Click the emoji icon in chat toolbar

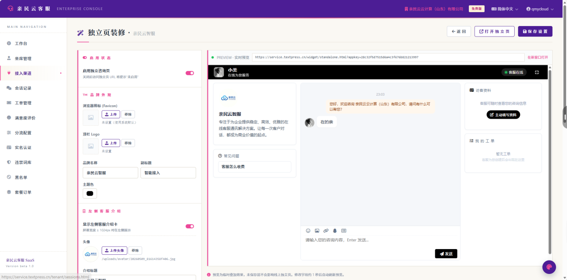click(x=308, y=230)
